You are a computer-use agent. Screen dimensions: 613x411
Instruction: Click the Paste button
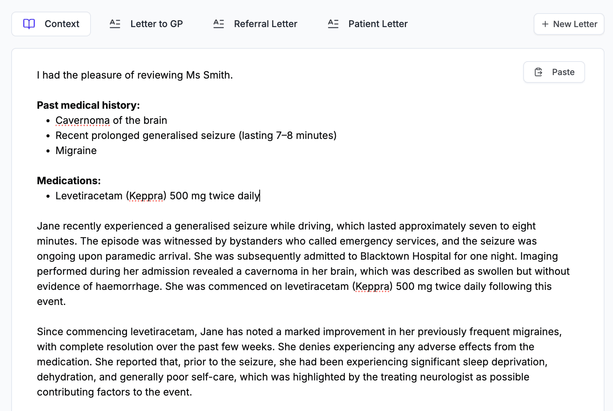pyautogui.click(x=554, y=72)
